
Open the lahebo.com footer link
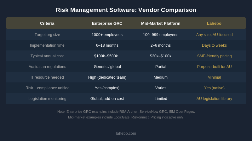click(126, 133)
